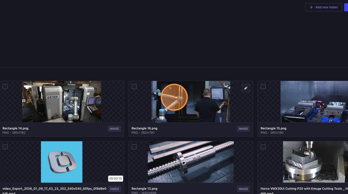Open the blue vises thumbnail Rectangle 15.png
Viewport: 348px width, 194px height.
click(314, 102)
